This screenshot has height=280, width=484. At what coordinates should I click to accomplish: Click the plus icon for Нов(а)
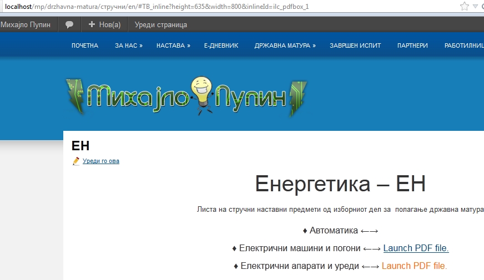click(x=92, y=25)
